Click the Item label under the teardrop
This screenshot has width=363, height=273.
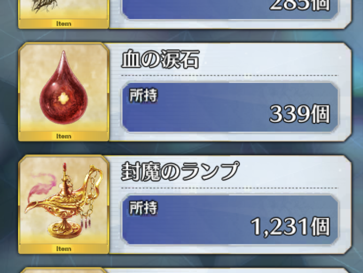(x=63, y=136)
